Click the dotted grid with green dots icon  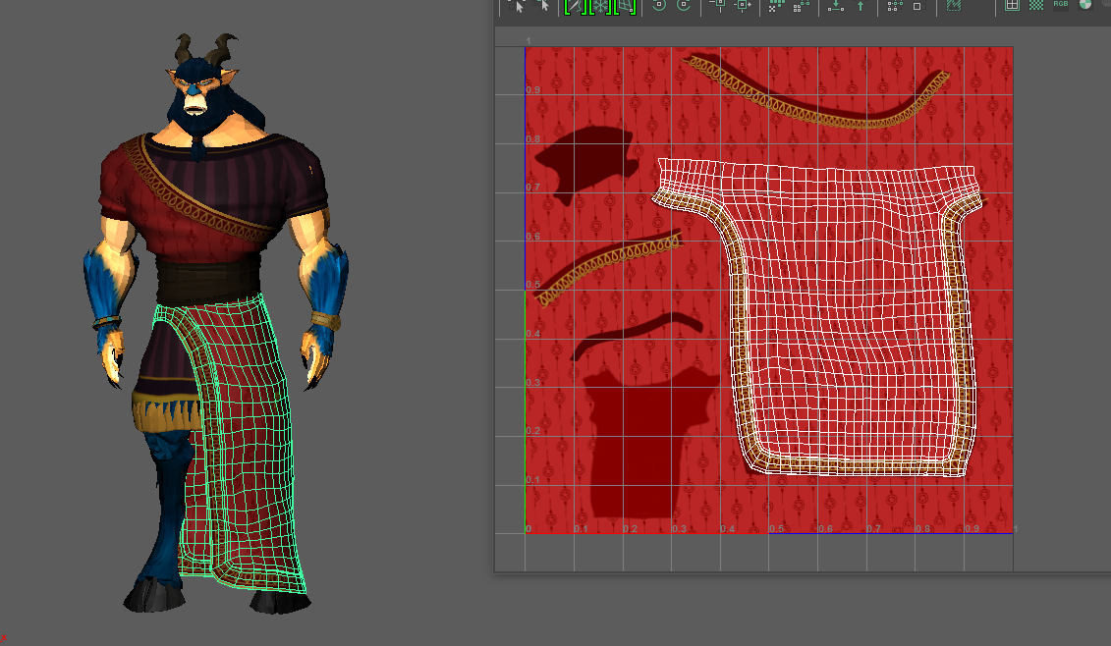pos(776,6)
